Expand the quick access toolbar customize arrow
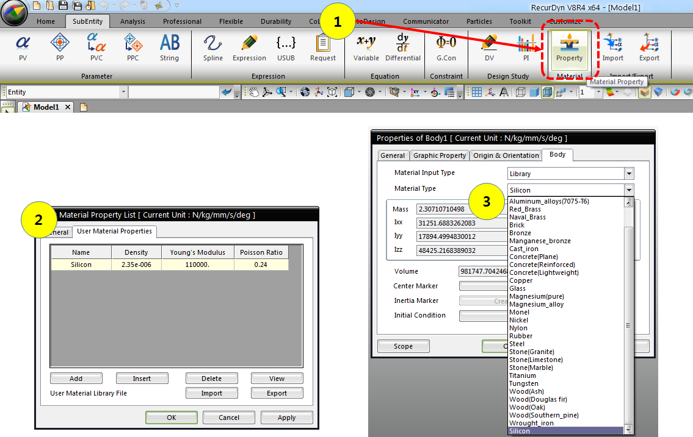The image size is (693, 437). click(177, 5)
